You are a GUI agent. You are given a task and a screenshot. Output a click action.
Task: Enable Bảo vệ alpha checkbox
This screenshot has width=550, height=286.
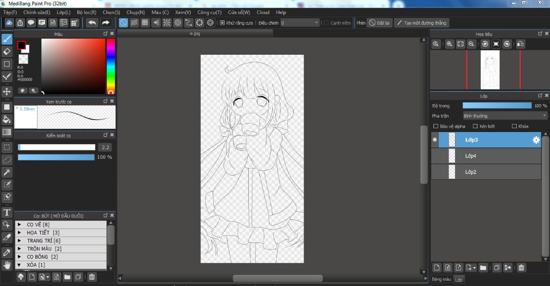(436, 126)
